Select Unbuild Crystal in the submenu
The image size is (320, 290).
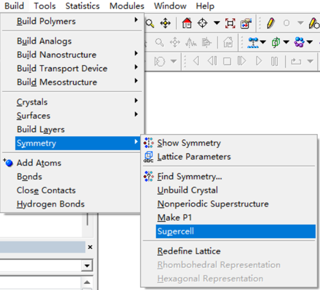(x=229, y=190)
